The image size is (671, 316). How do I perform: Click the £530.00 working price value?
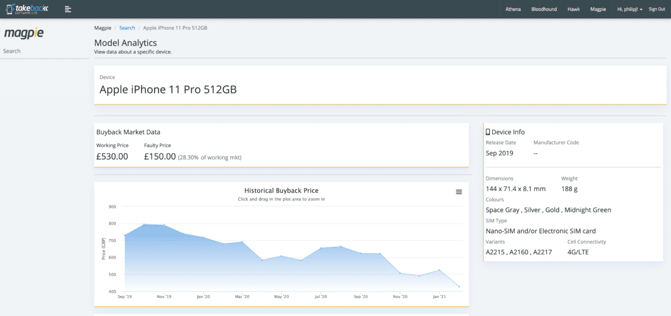pos(112,156)
